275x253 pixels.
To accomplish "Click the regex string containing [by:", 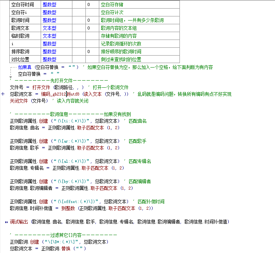I will pos(72,182).
